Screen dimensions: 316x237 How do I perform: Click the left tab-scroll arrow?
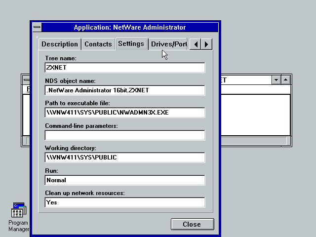coord(196,44)
